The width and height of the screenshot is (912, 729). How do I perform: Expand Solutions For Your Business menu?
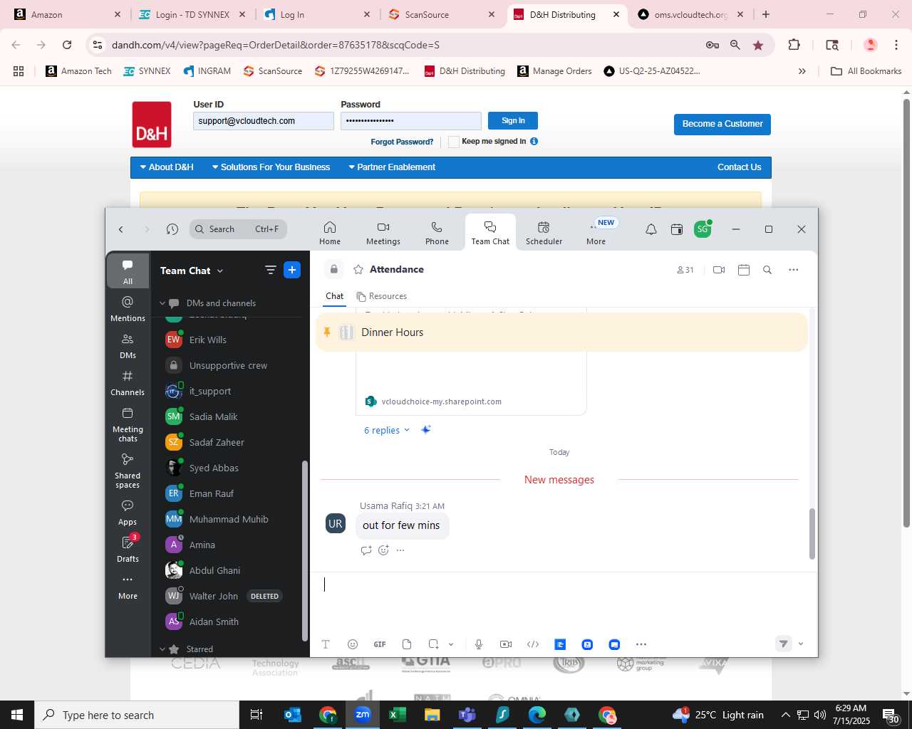[271, 167]
